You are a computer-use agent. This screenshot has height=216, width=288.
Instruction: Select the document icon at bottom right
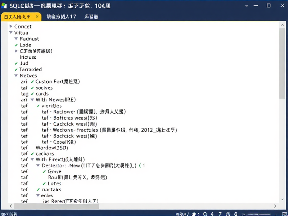click(x=284, y=213)
